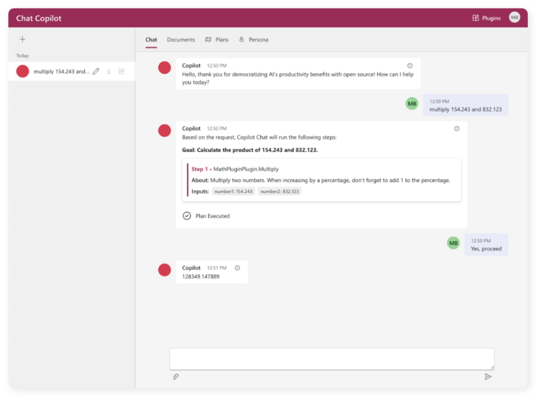Download the chat using the download icon
This screenshot has height=400, width=540.
[109, 72]
